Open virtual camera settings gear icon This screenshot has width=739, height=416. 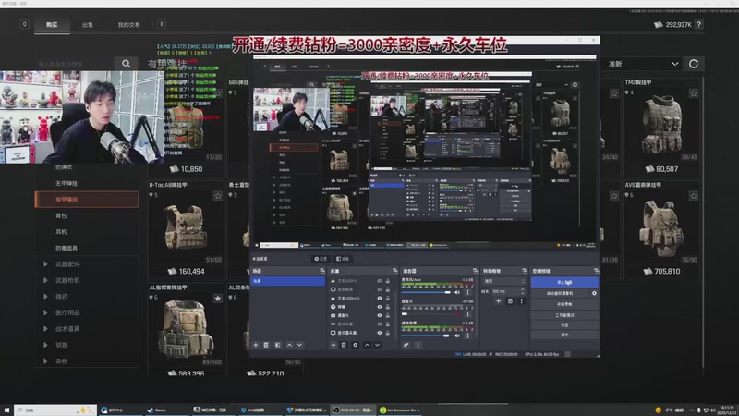pos(594,293)
